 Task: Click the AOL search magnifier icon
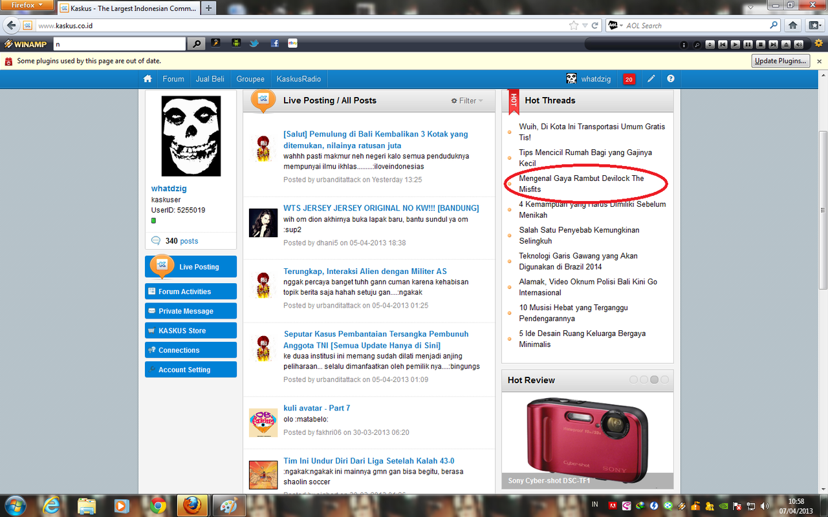[x=774, y=25]
